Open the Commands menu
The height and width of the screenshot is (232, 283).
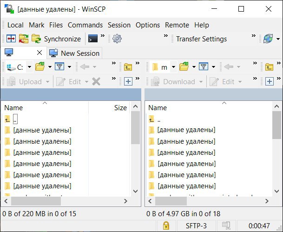(x=85, y=25)
